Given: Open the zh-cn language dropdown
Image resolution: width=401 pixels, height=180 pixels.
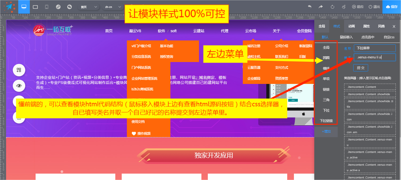Looking at the screenshot, I should (x=113, y=7).
